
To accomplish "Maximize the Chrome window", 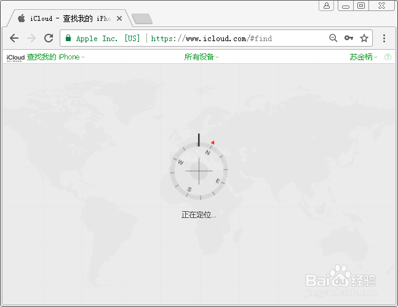I will pyautogui.click(x=360, y=6).
